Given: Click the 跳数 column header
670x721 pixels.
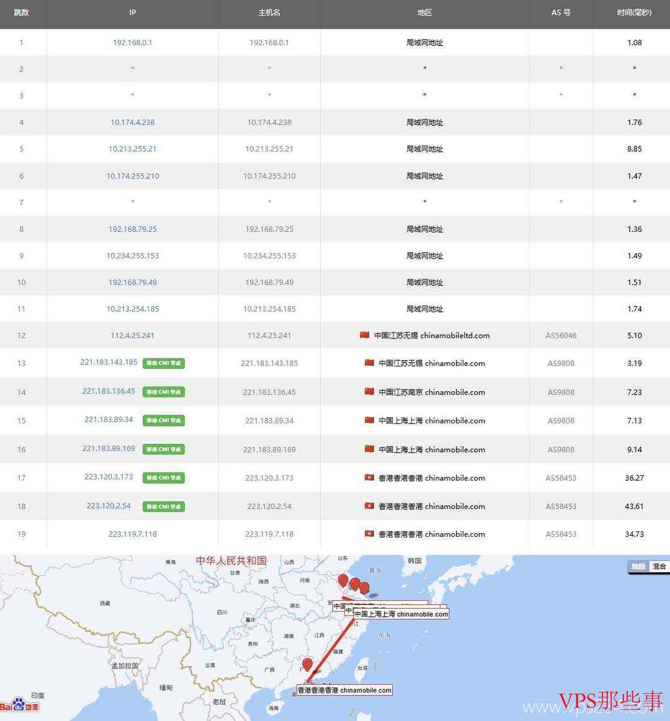Looking at the screenshot, I should (21, 13).
